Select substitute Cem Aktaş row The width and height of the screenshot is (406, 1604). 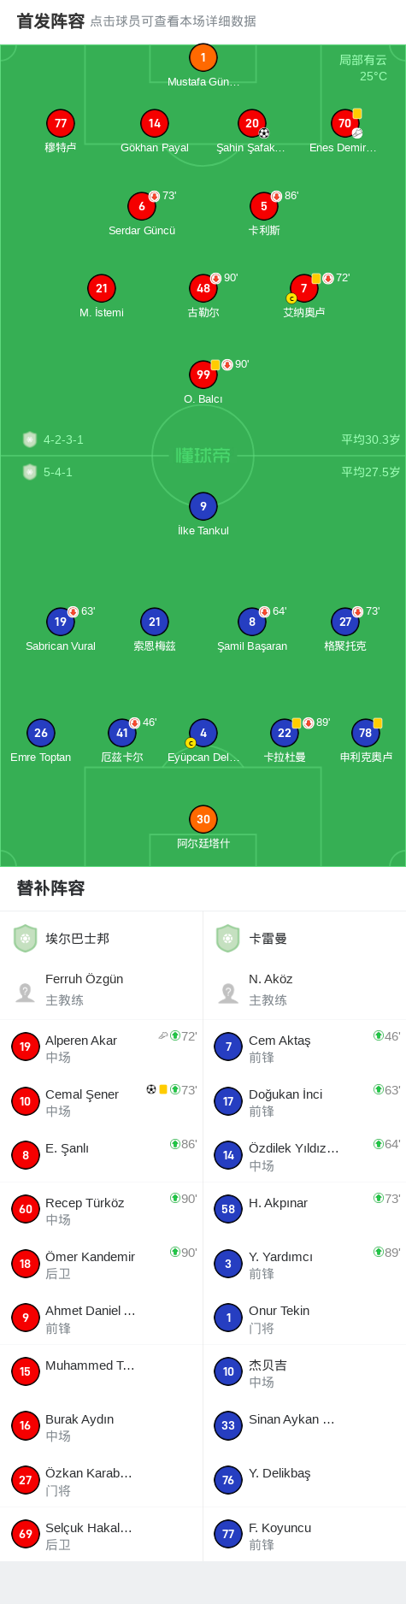click(304, 1047)
